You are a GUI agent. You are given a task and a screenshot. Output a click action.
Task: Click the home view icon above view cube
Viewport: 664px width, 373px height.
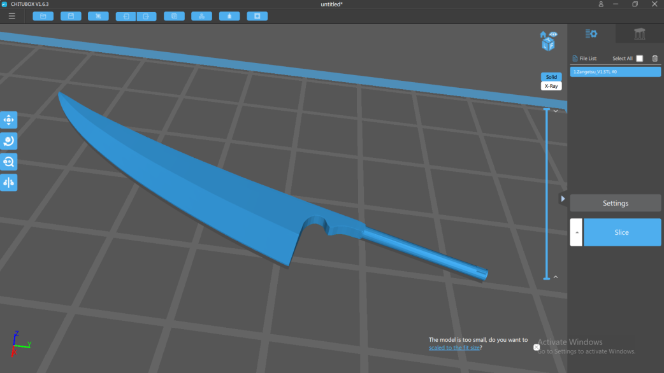pyautogui.click(x=543, y=34)
